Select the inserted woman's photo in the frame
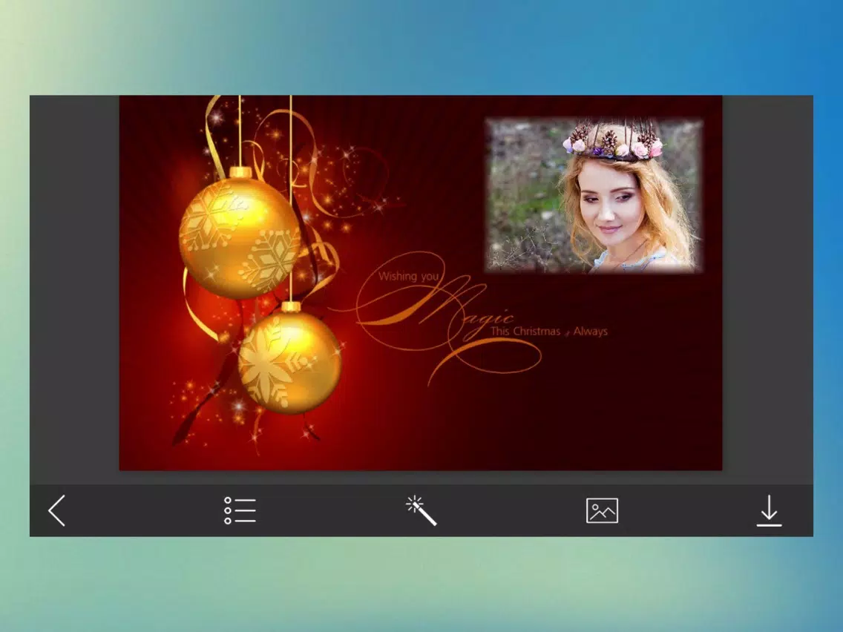Image resolution: width=843 pixels, height=632 pixels. 594,194
